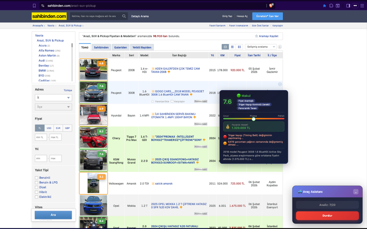Image resolution: width=367 pixels, height=229 pixels.
Task: Click the private browsing glasses icon
Action: tap(356, 5)
